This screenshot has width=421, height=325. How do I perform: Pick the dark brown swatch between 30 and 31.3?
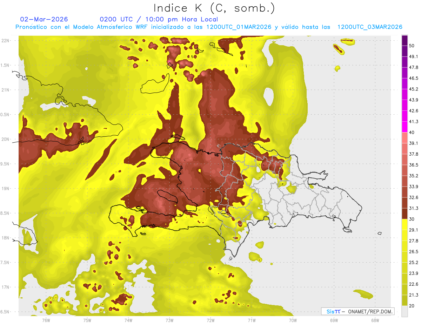pos(405,214)
